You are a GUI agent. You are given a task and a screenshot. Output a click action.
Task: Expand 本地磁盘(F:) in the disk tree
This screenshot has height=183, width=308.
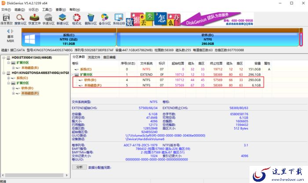click(13, 93)
